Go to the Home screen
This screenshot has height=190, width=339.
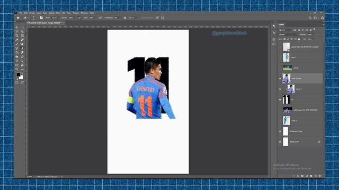point(18,18)
